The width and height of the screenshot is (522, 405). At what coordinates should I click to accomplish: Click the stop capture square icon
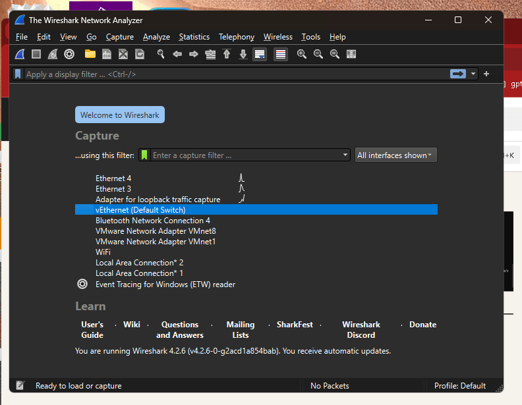click(x=36, y=54)
